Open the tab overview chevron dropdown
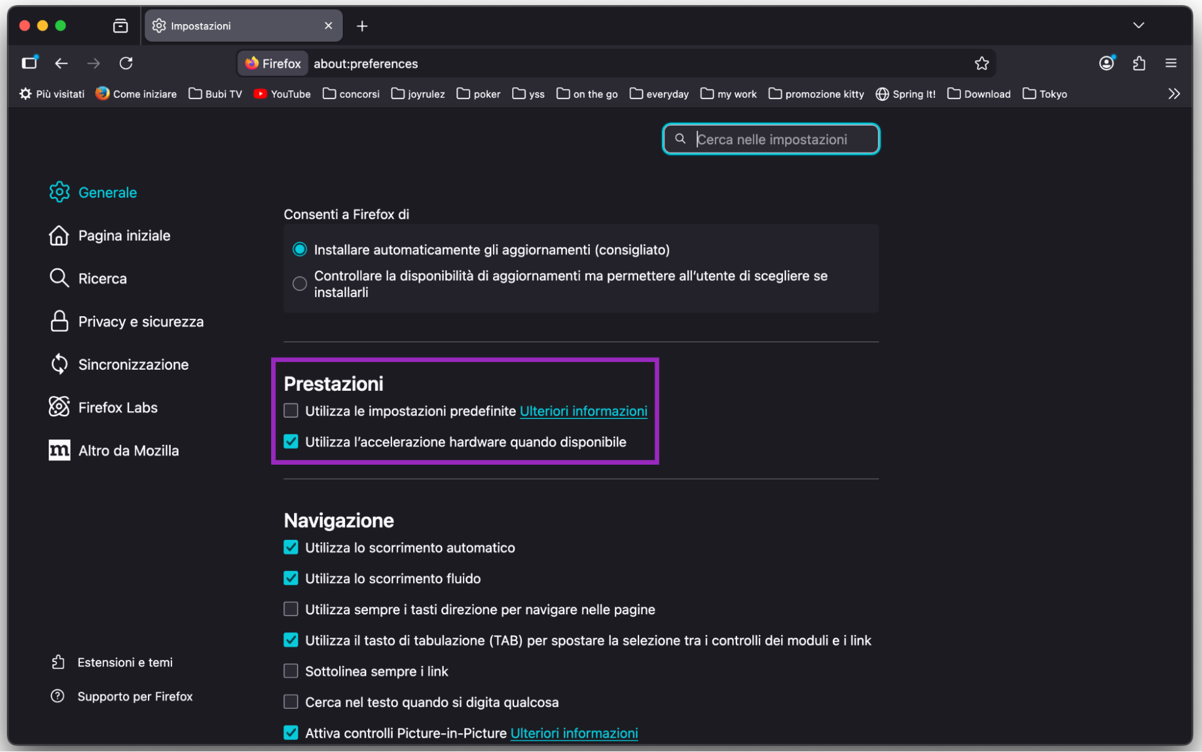This screenshot has height=752, width=1202. (x=1138, y=25)
